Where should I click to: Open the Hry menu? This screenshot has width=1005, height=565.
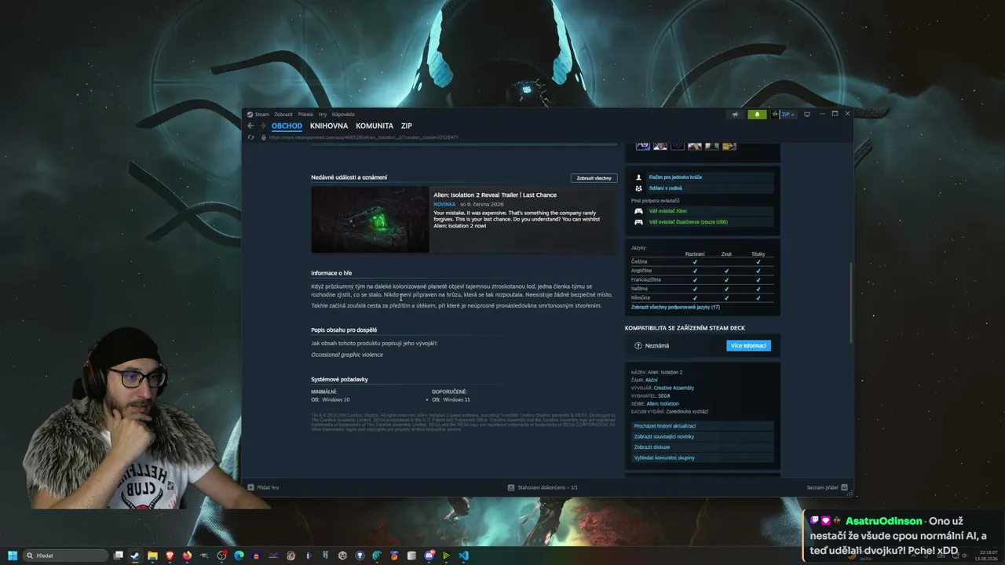(323, 115)
